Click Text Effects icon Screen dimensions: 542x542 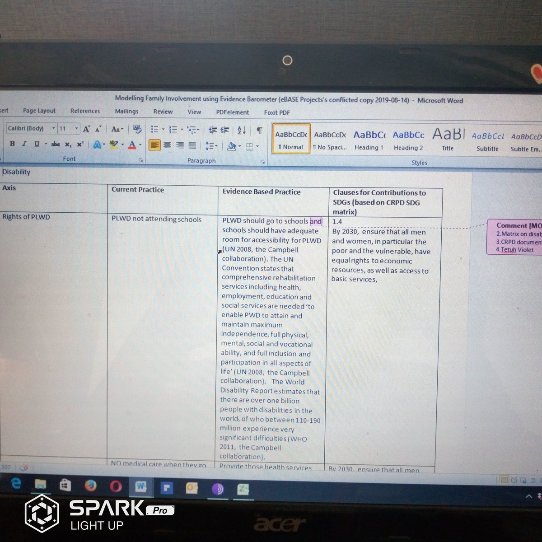(x=97, y=145)
